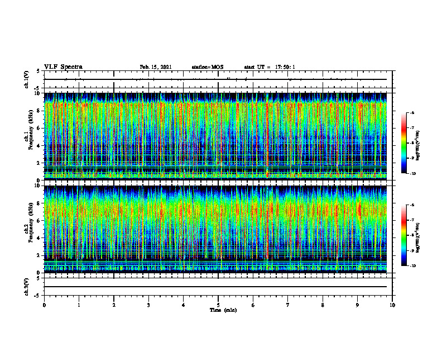
Task: Click the ch.3 voltage waveform trace
Action: tap(215, 287)
